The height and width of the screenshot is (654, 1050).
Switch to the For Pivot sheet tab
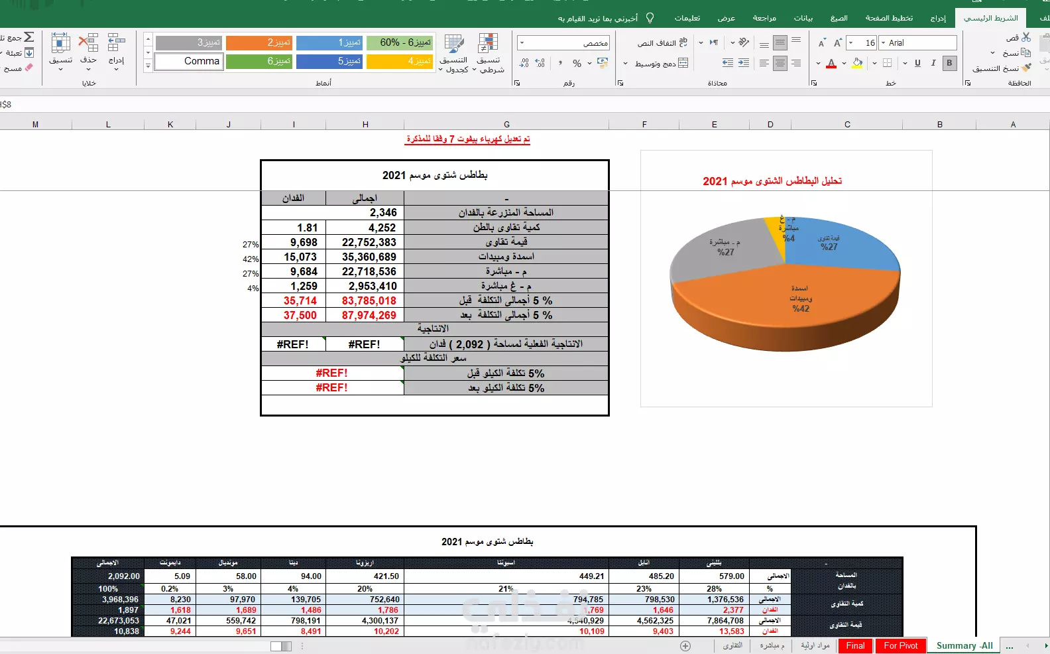[901, 645]
